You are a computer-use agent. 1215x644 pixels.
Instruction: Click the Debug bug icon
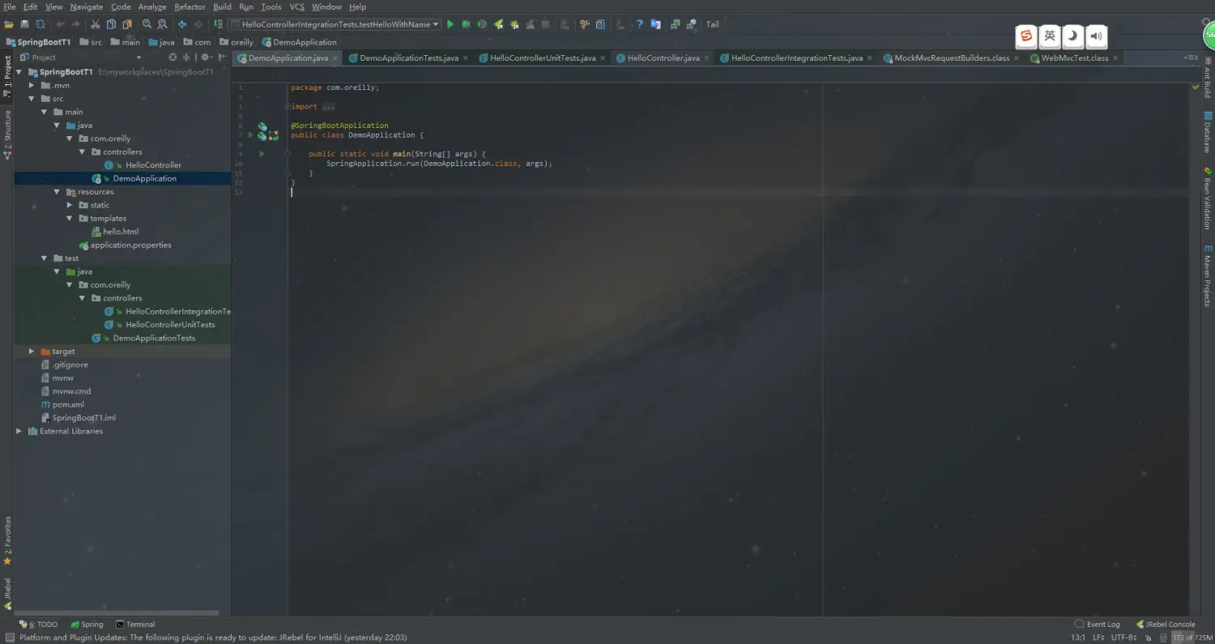[466, 24]
